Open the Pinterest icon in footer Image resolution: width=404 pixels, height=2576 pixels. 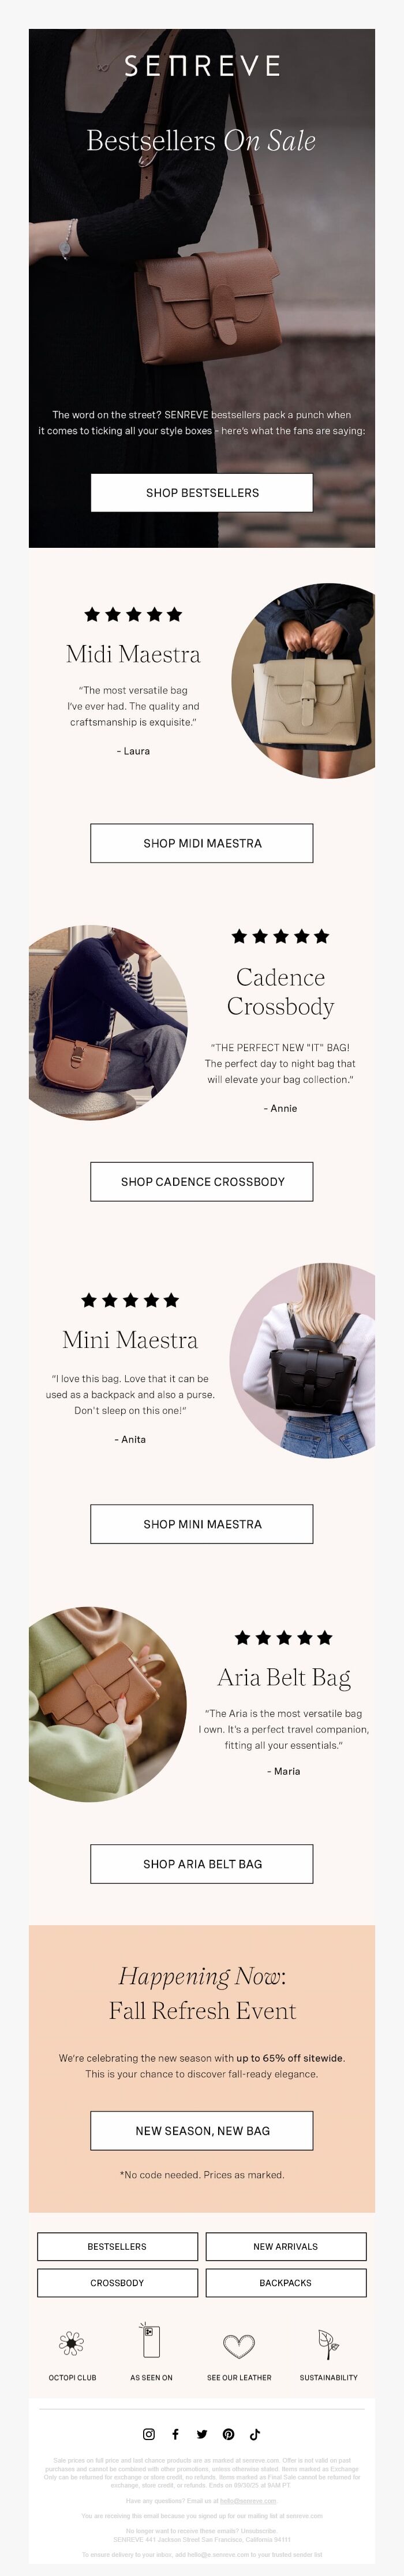229,2434
